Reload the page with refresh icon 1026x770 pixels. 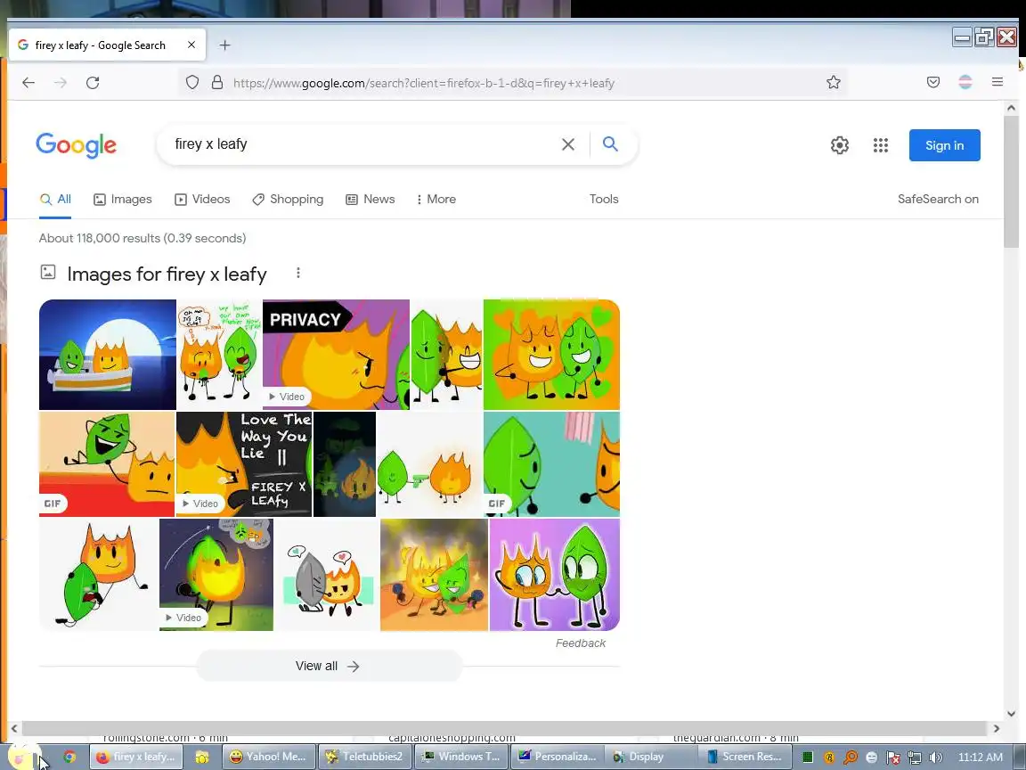[93, 83]
